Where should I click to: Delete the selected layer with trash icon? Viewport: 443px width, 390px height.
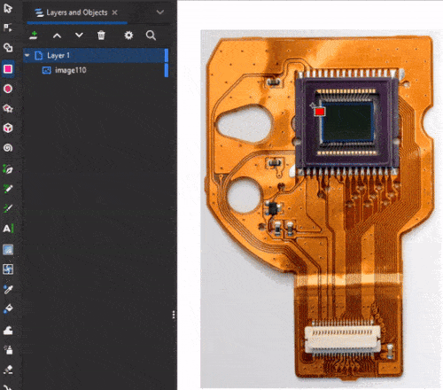101,35
